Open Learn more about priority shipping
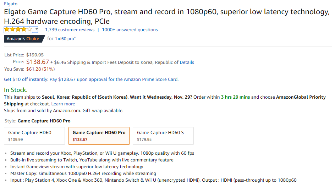 [63, 104]
